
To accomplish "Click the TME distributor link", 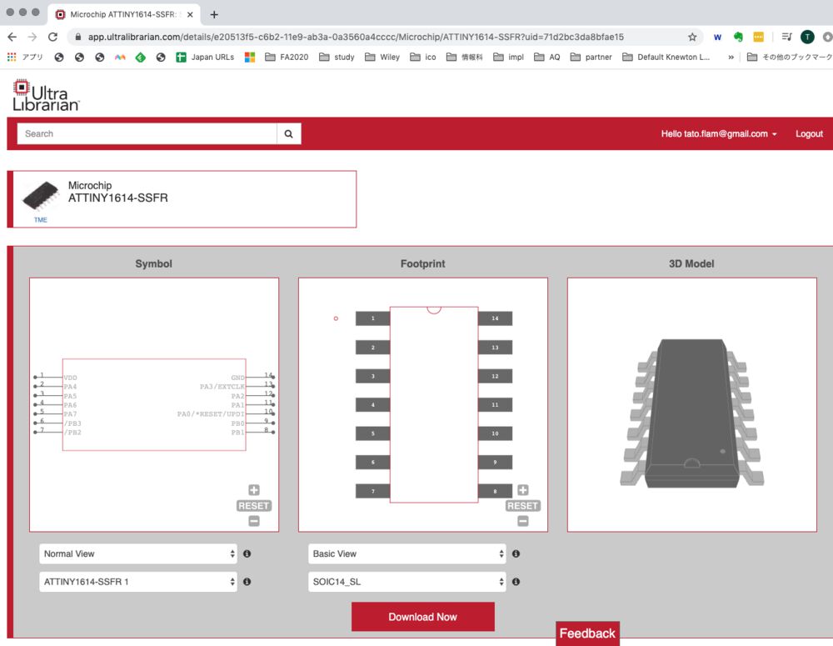I will click(x=40, y=219).
